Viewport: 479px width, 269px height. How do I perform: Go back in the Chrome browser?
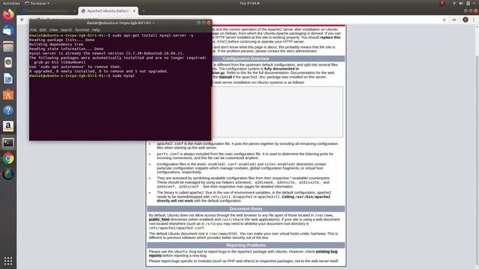pyautogui.click(x=22, y=20)
